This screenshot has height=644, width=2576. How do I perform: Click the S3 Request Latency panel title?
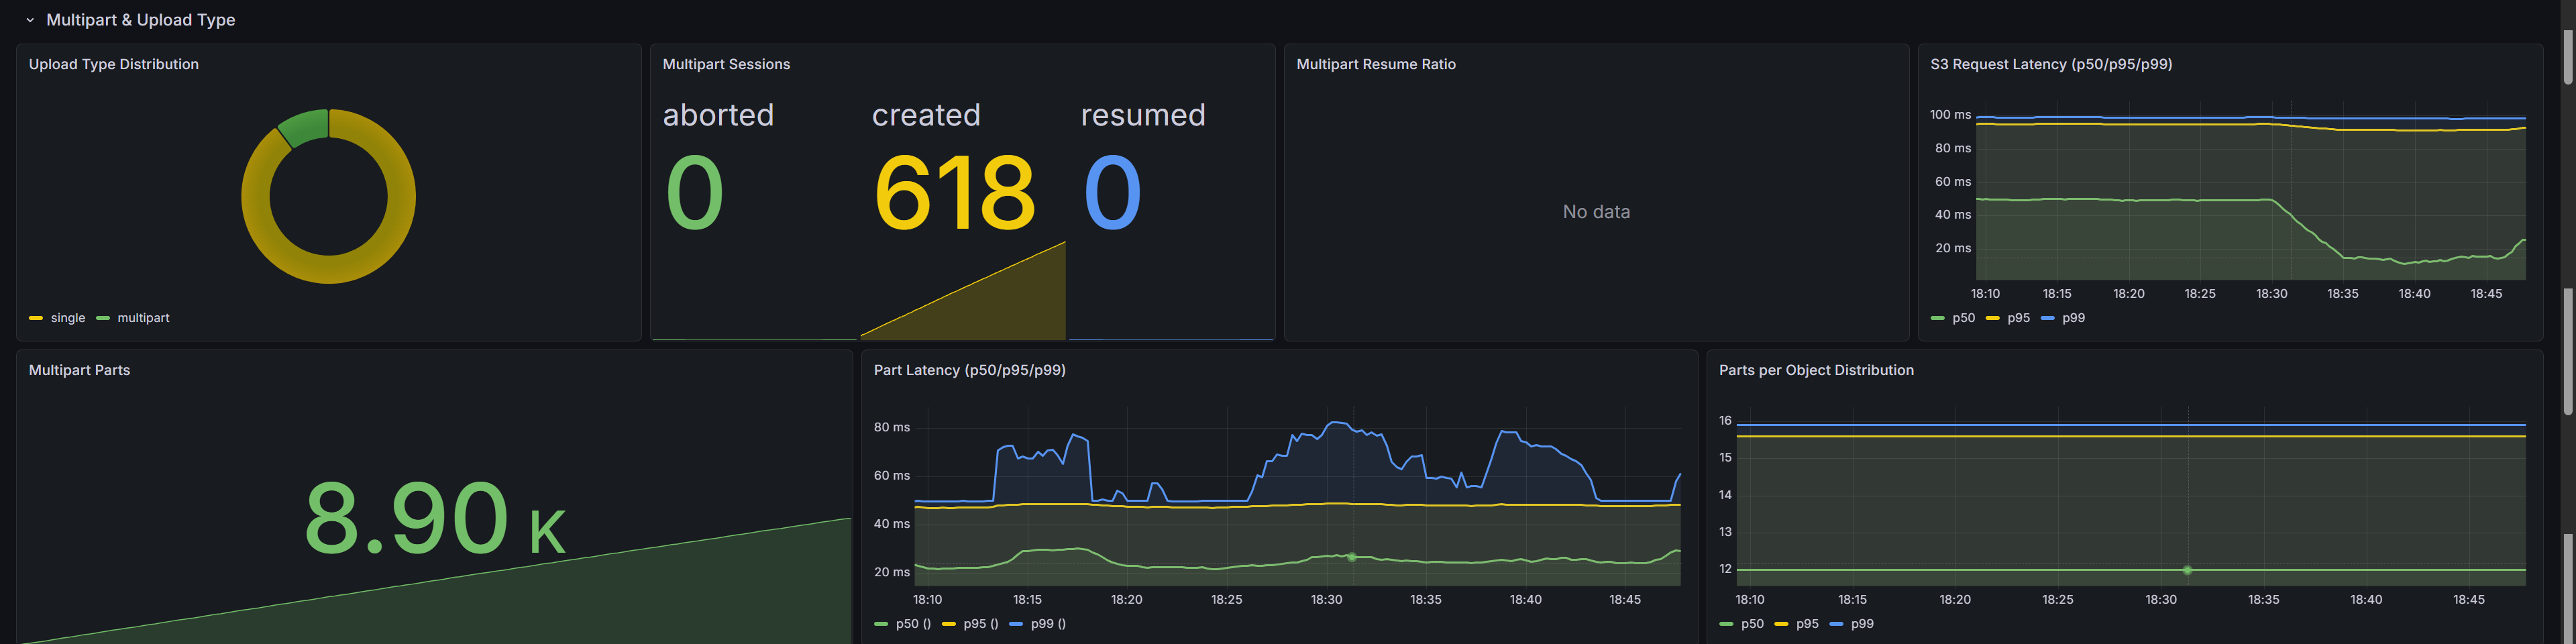tap(2050, 64)
